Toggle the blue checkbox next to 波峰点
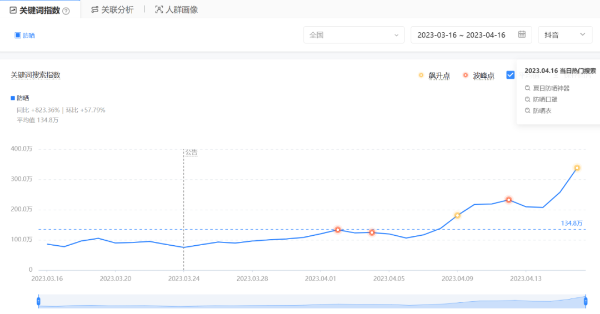The height and width of the screenshot is (314, 600). 510,75
